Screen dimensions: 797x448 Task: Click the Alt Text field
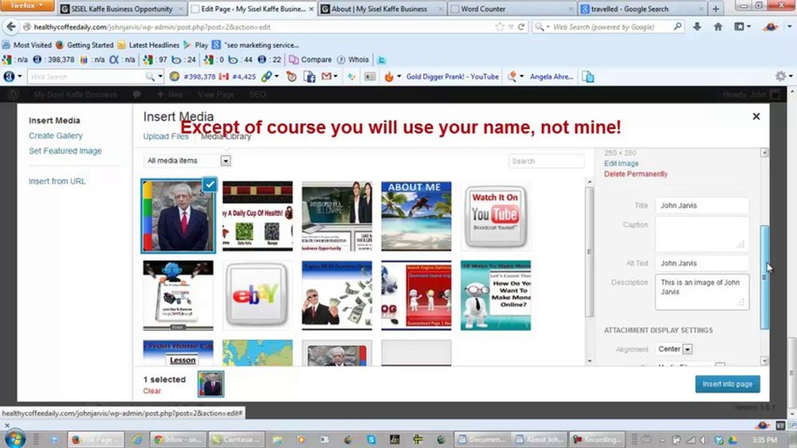tap(702, 263)
